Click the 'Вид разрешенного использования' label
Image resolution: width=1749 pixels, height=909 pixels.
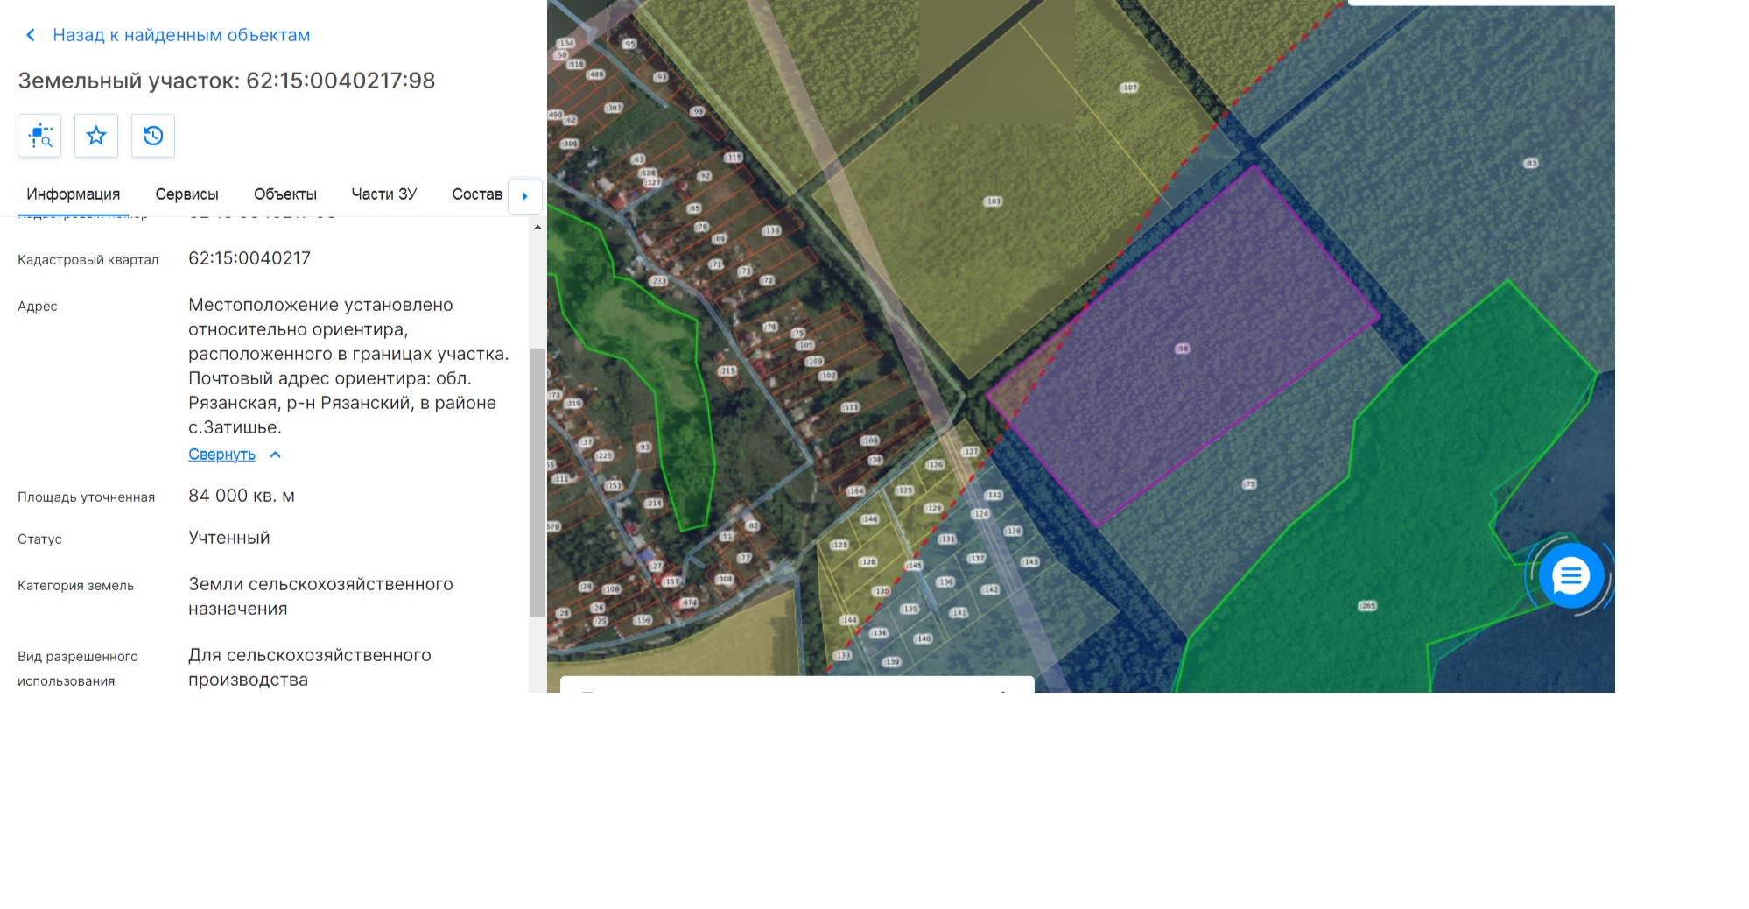tap(78, 669)
